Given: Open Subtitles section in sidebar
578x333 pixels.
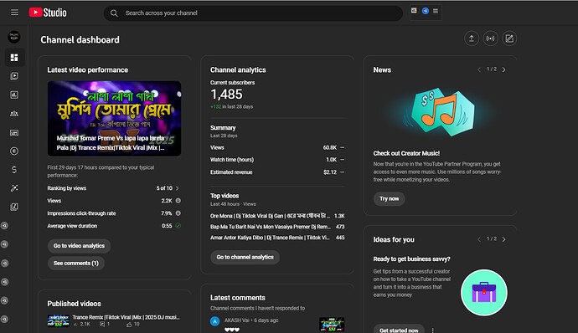Looking at the screenshot, I should (x=14, y=132).
